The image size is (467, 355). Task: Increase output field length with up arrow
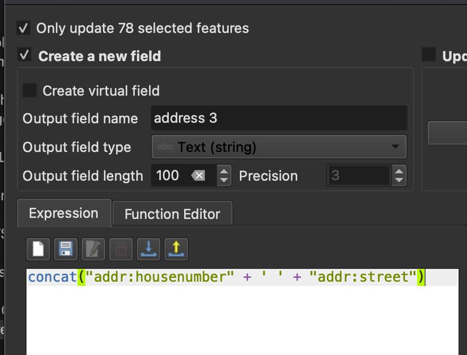(224, 171)
